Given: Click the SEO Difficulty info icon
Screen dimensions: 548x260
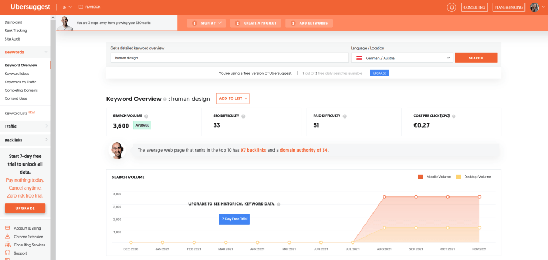Looking at the screenshot, I should (243, 116).
